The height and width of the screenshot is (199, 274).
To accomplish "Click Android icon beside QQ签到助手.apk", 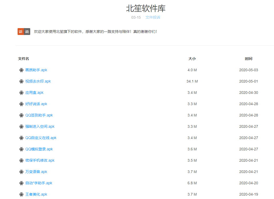I will tap(21, 115).
